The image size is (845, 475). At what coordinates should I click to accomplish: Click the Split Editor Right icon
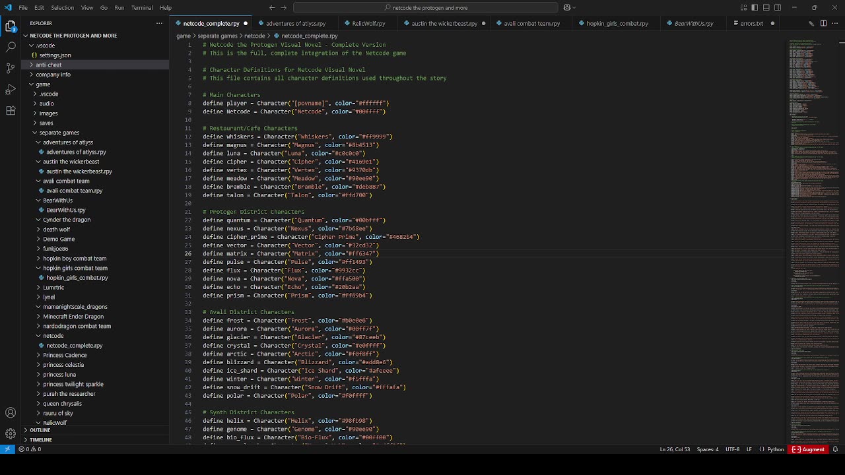(x=824, y=23)
